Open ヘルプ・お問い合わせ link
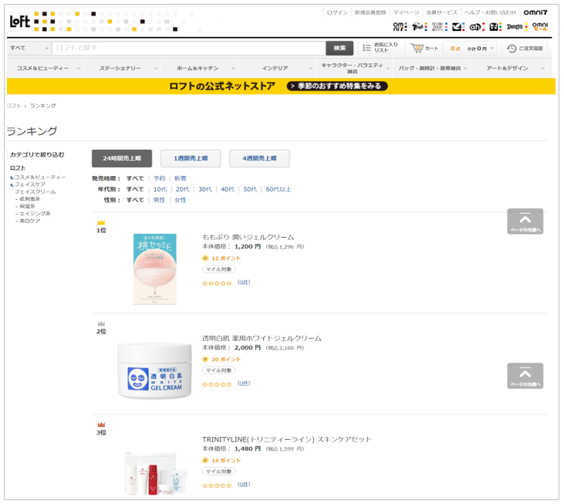Viewport: 564px width, 504px height. (490, 12)
